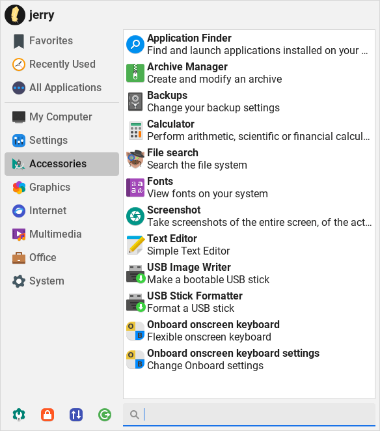The width and height of the screenshot is (380, 431).
Task: Open the Calculator icon
Action: pyautogui.click(x=136, y=130)
